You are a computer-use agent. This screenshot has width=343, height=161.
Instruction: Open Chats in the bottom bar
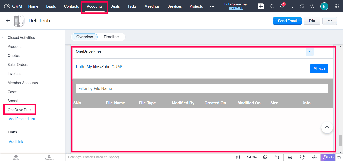click(x=16, y=157)
